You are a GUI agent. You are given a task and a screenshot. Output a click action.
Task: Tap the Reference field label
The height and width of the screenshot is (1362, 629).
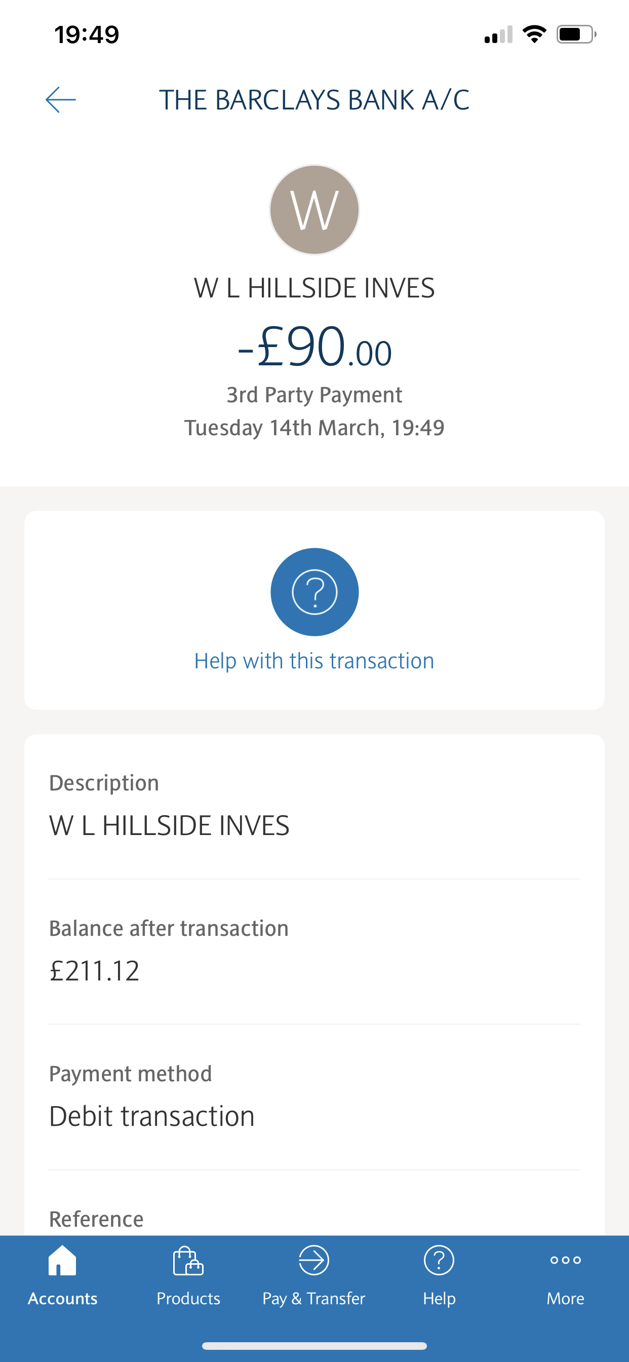coord(96,1219)
